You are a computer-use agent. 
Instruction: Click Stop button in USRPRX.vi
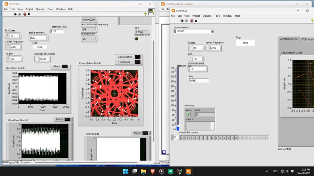(x=40, y=47)
